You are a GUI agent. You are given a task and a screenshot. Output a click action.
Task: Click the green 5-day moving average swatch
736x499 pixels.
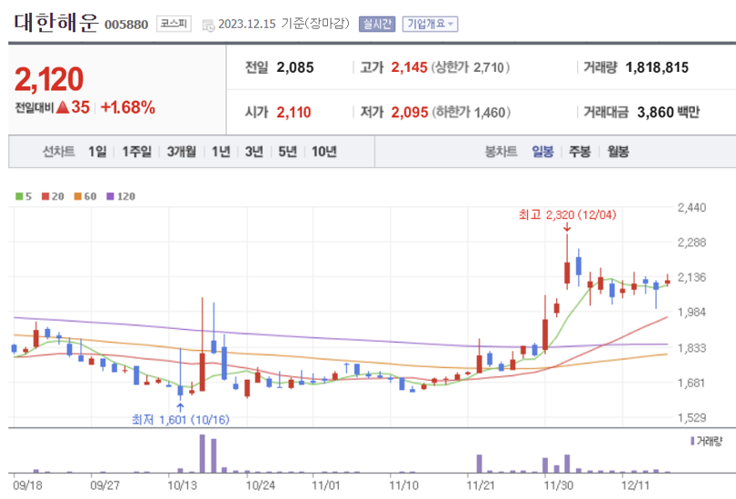[x=19, y=196]
